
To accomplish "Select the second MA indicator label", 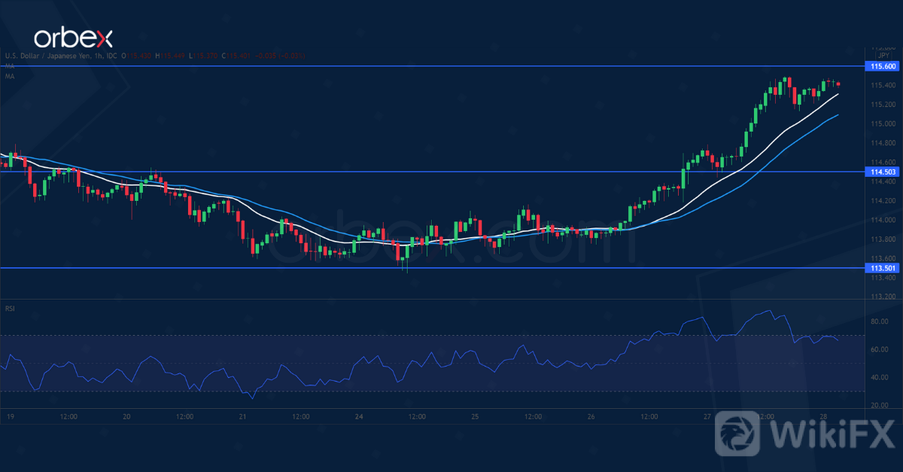I will [x=9, y=77].
